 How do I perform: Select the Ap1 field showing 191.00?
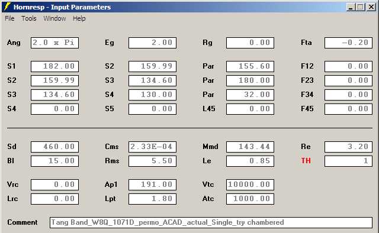click(x=153, y=185)
